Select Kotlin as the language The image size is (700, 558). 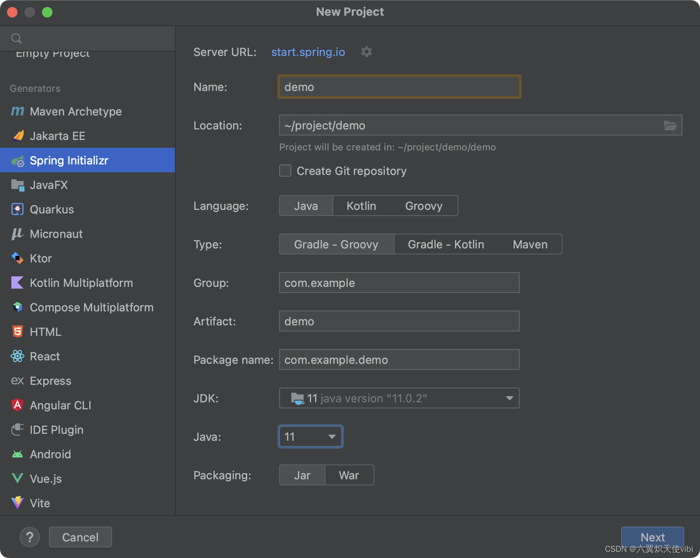(361, 206)
